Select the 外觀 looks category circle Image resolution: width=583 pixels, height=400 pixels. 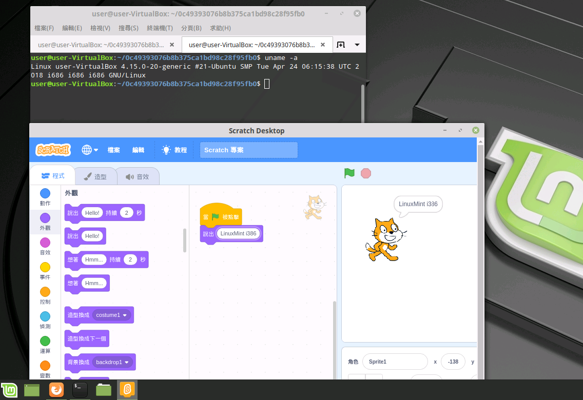point(45,217)
